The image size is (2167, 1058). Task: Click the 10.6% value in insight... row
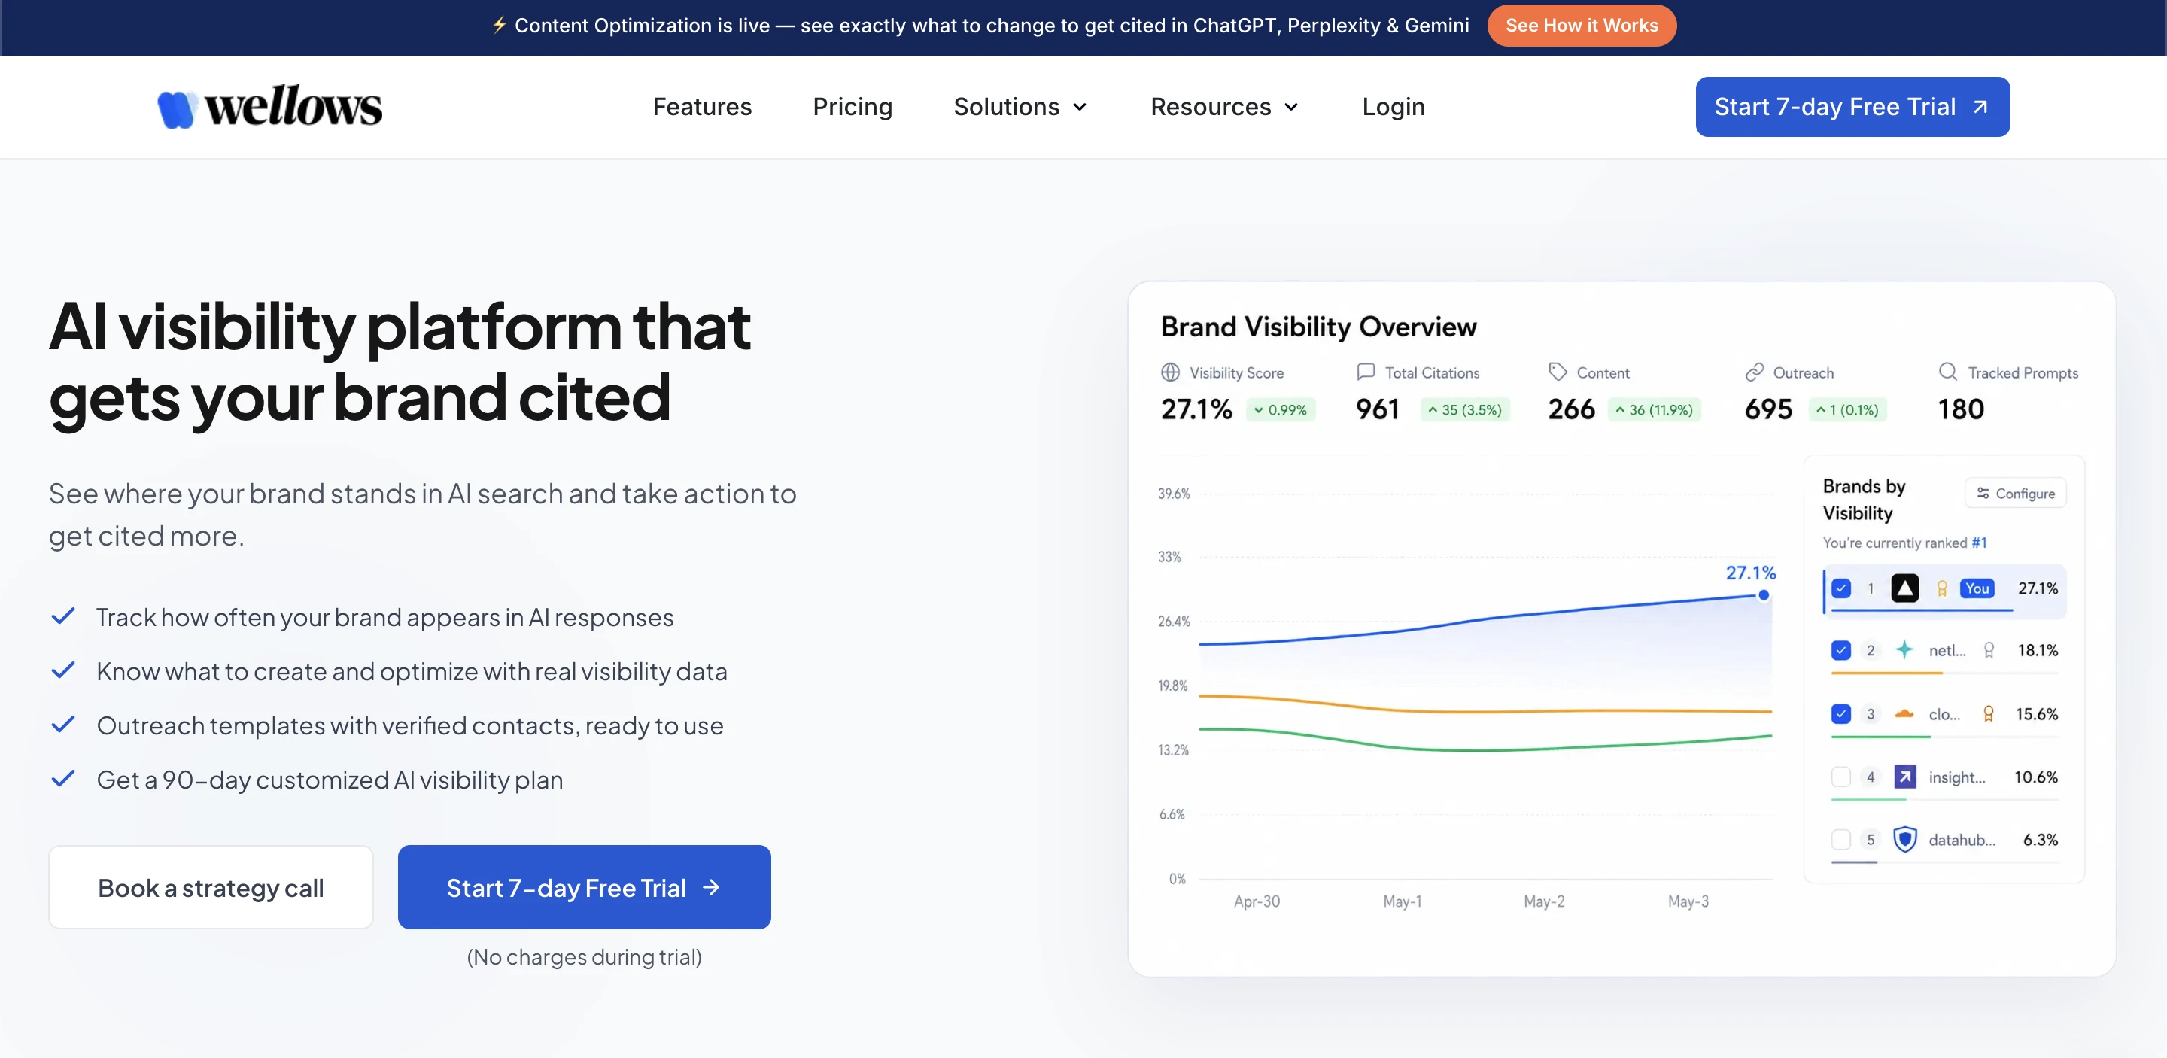click(2036, 777)
